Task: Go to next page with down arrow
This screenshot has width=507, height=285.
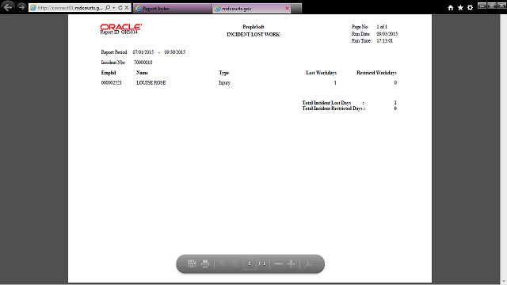Action: 236,264
